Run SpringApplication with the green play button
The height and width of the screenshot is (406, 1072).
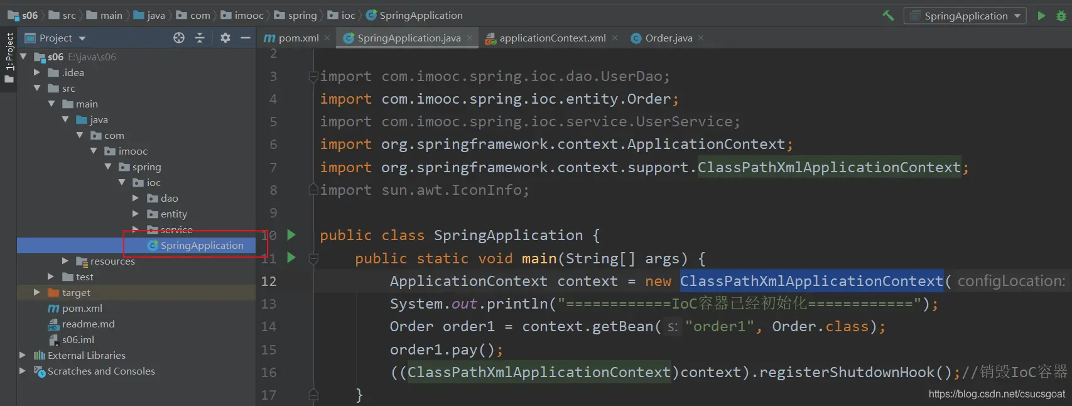click(1041, 16)
